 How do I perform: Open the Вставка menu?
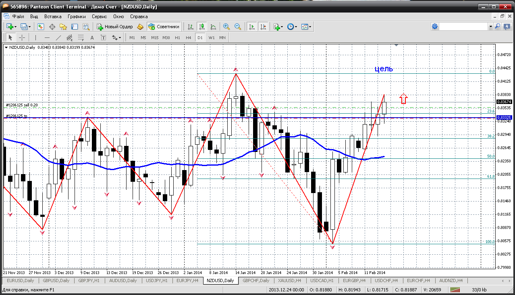tap(53, 17)
